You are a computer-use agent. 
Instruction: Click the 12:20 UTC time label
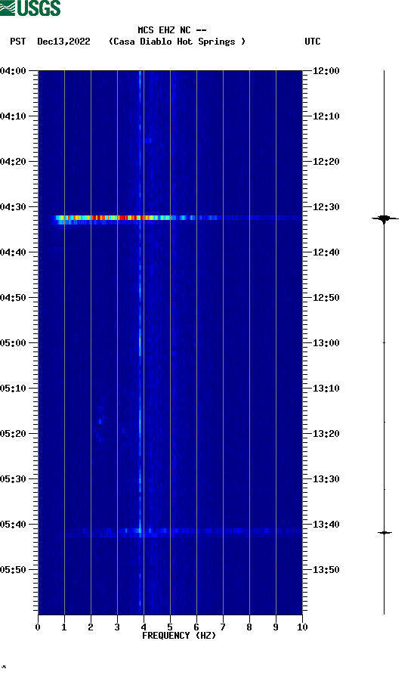point(326,162)
